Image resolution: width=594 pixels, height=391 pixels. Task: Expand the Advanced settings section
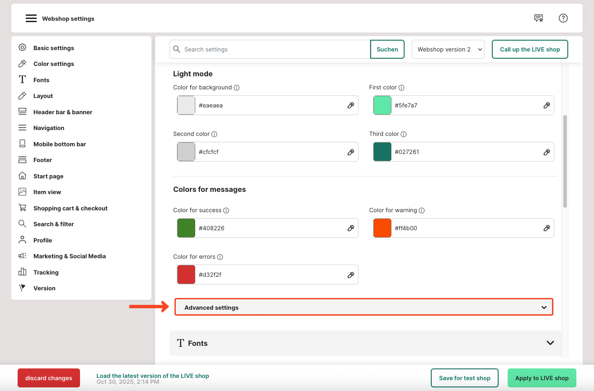pos(363,307)
